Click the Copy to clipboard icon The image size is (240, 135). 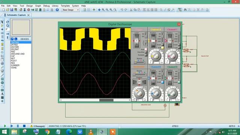pos(135,10)
